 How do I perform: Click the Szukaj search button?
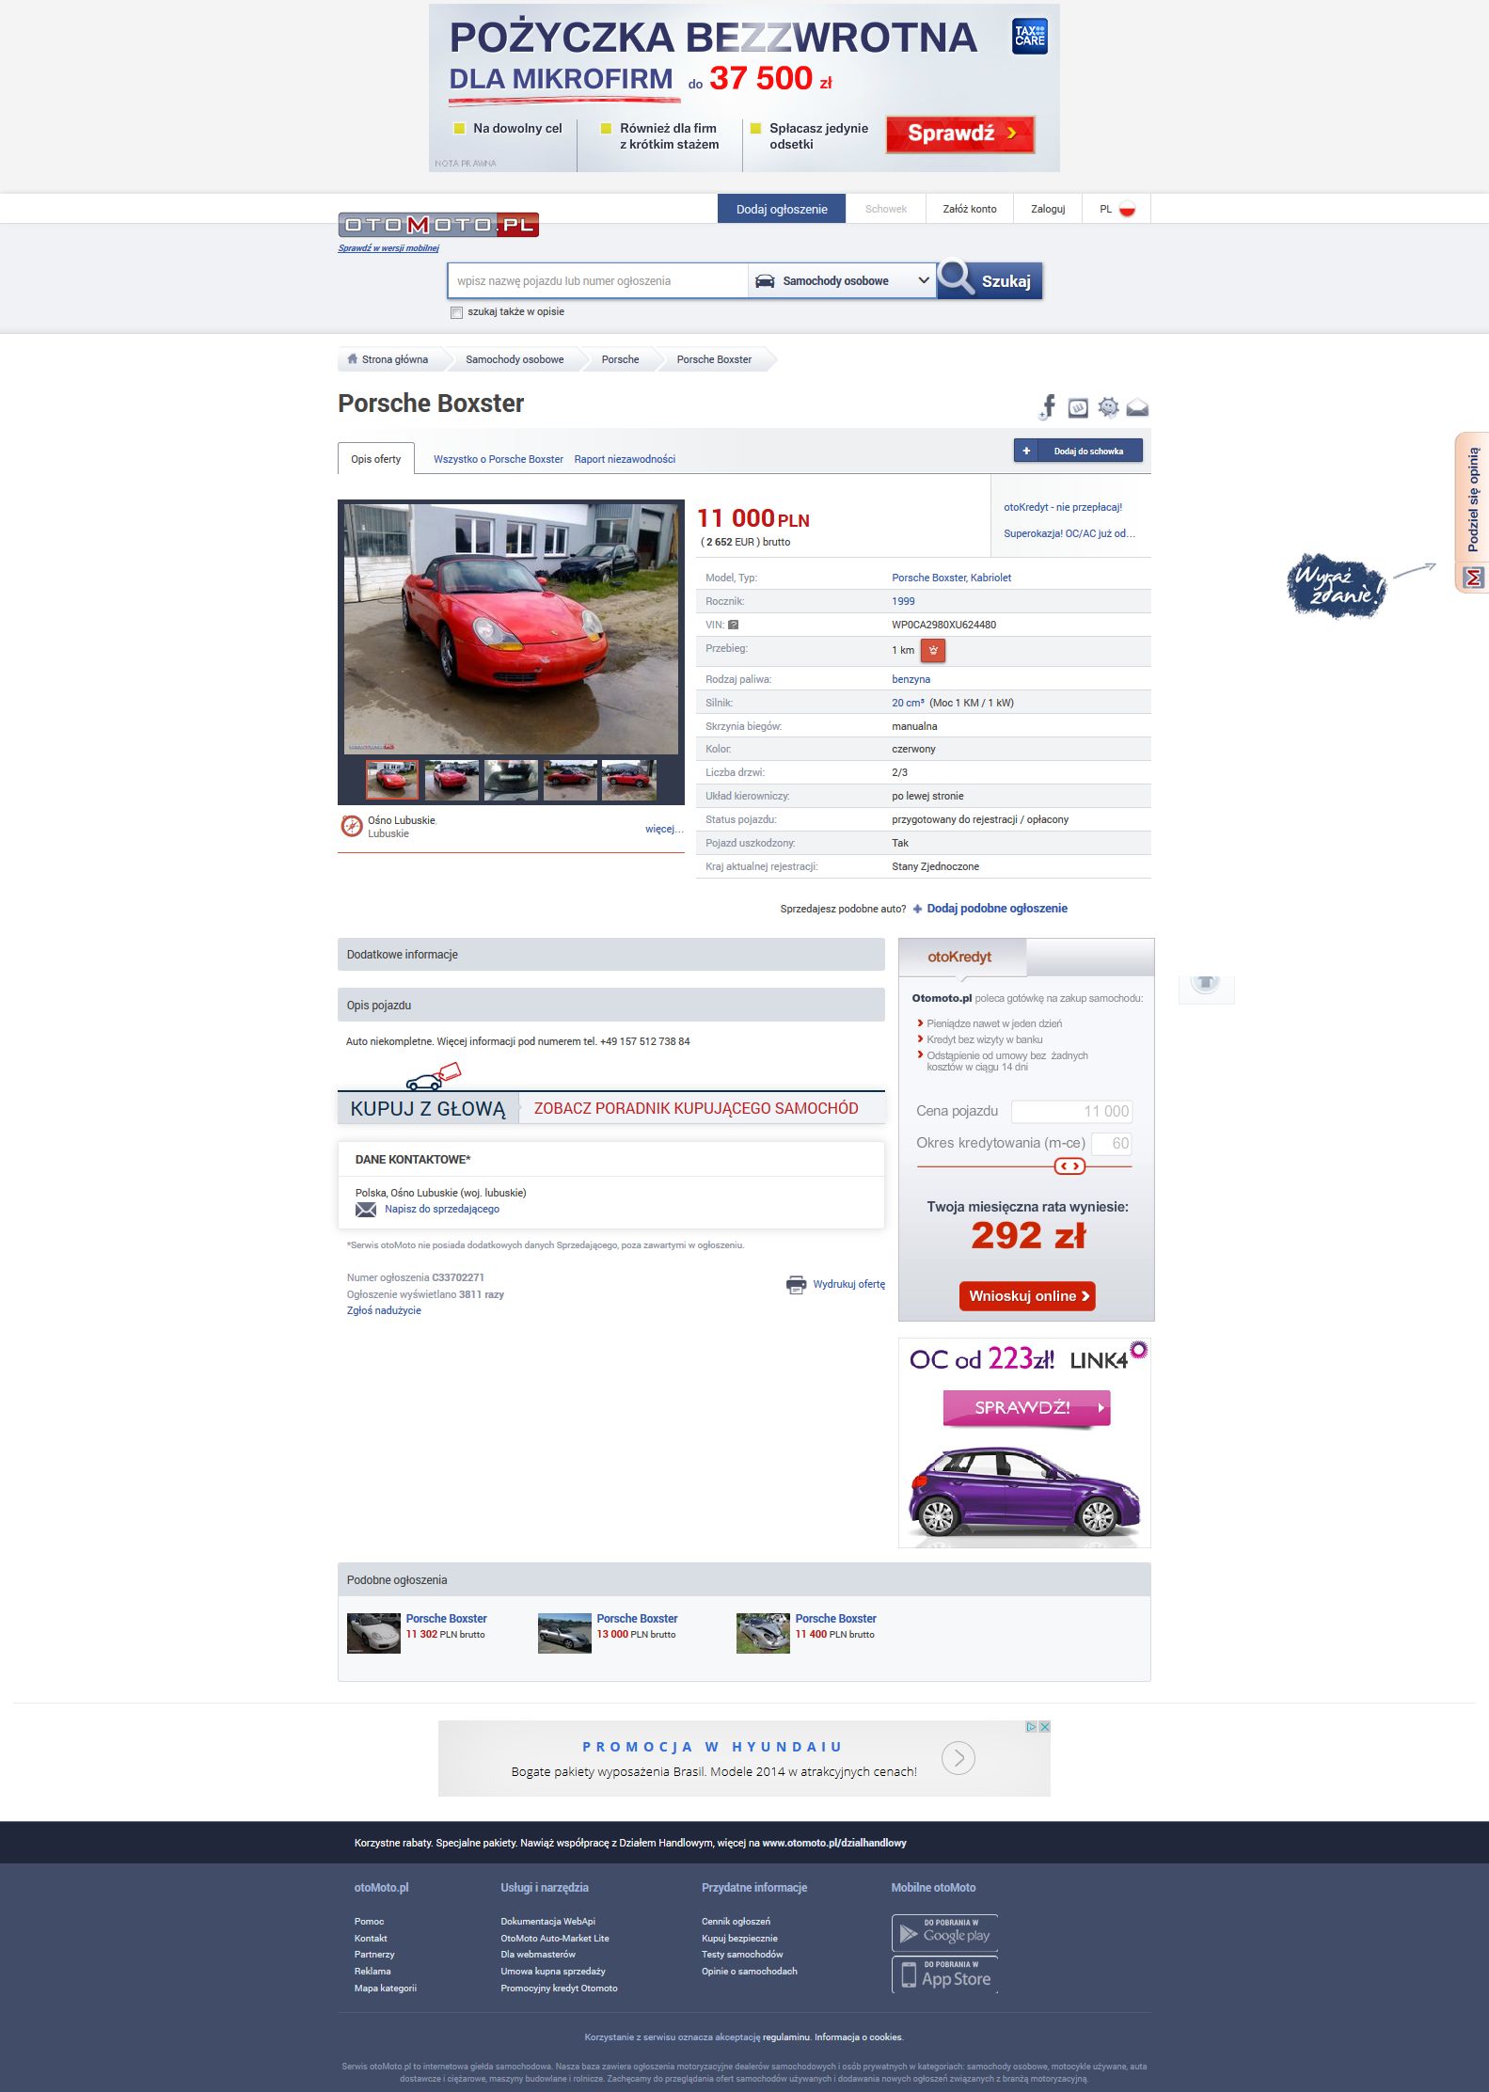(x=990, y=280)
